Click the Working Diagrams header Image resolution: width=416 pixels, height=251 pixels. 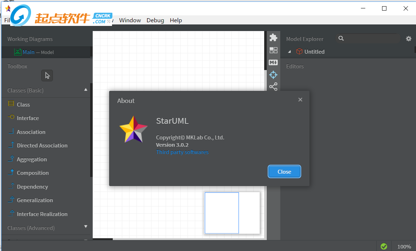click(x=30, y=39)
